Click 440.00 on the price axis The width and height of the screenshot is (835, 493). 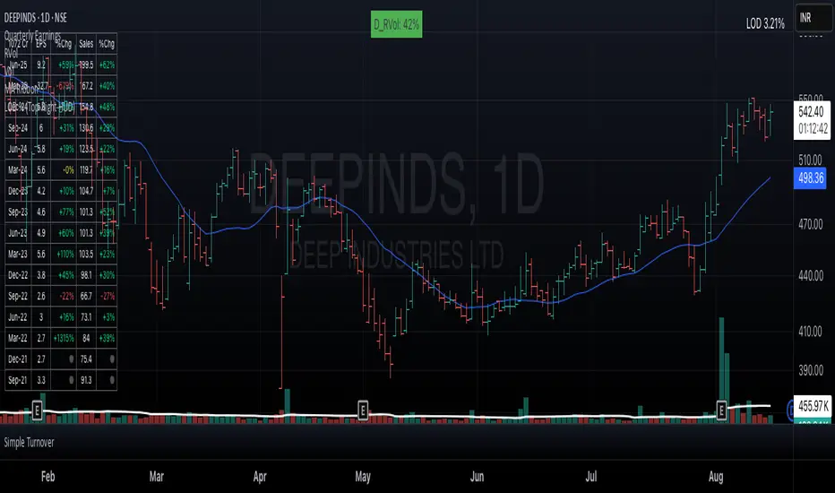point(811,275)
